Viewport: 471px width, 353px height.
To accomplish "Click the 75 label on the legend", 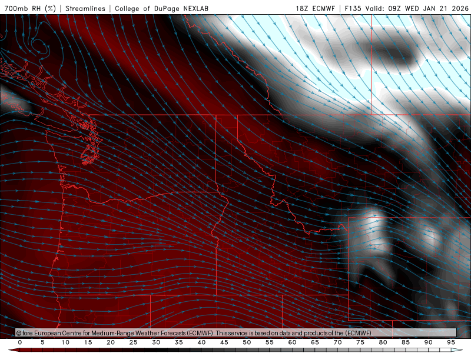I will [x=360, y=342].
